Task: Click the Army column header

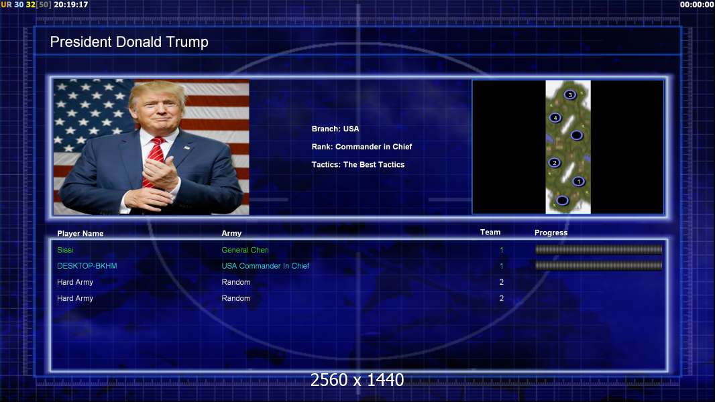Action: (x=231, y=233)
